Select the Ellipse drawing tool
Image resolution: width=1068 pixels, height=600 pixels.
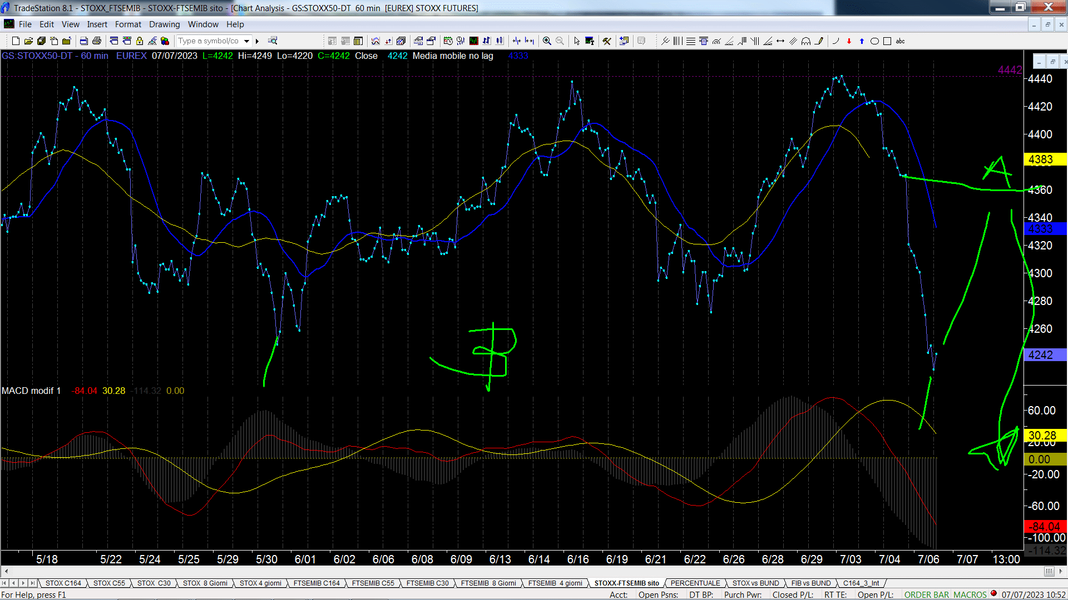874,41
